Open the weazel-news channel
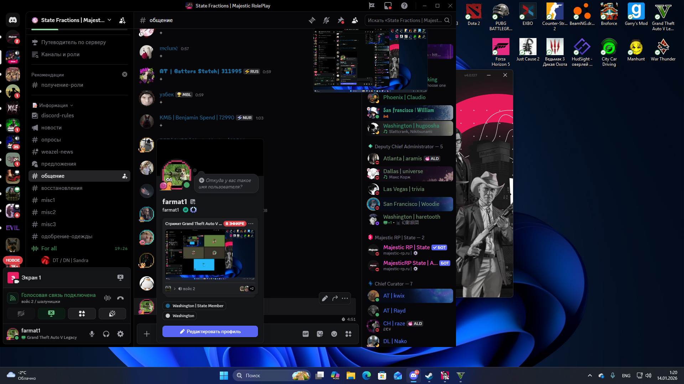Viewport: 684px width, 384px height. point(57,152)
